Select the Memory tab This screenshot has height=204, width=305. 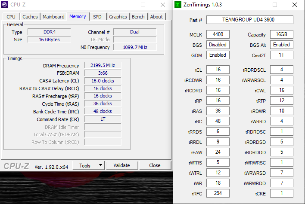(78, 16)
